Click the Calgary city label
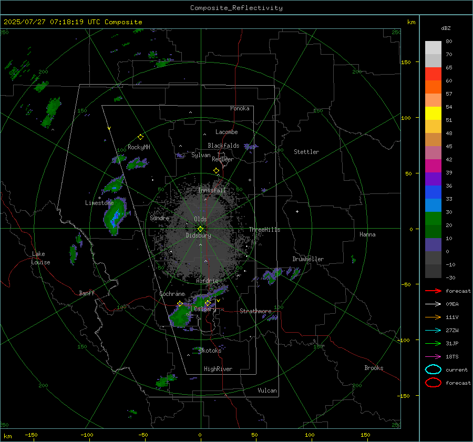Screen dimensions: 473x442 tap(205, 309)
